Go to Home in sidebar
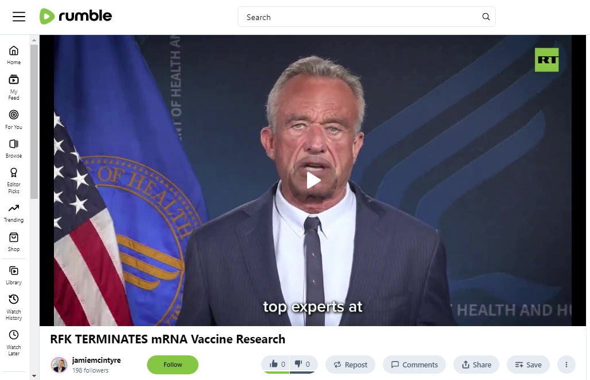Screen dimensions: 590x380 pyautogui.click(x=14, y=55)
